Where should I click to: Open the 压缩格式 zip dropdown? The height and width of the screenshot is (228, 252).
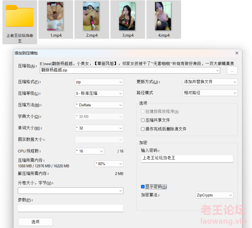(x=99, y=82)
